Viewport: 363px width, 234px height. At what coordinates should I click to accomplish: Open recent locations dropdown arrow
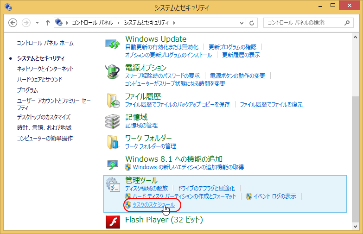37,23
